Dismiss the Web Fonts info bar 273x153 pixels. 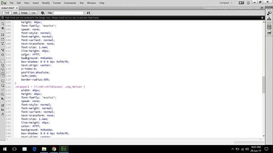pos(262,18)
